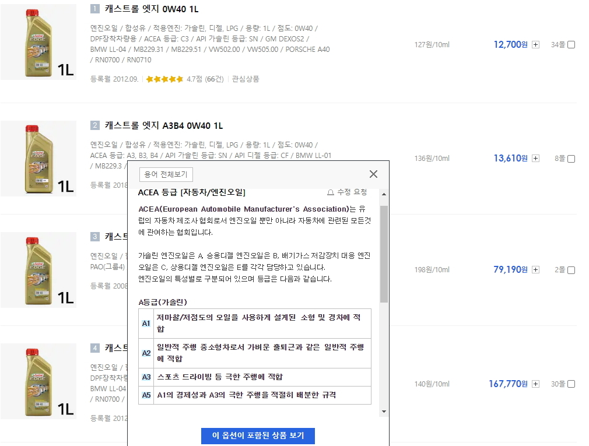Click rank badge 3 of third product
Screen dimensions: 589x446
click(x=94, y=237)
